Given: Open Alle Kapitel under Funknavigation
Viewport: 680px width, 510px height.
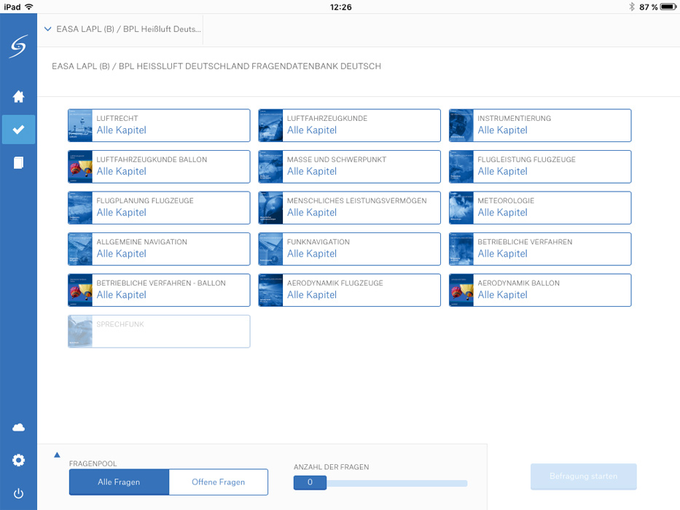Looking at the screenshot, I should 312,254.
